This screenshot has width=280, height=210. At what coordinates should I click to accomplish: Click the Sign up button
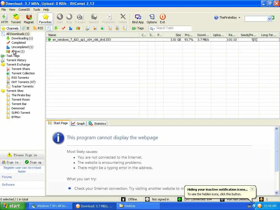click(x=33, y=162)
